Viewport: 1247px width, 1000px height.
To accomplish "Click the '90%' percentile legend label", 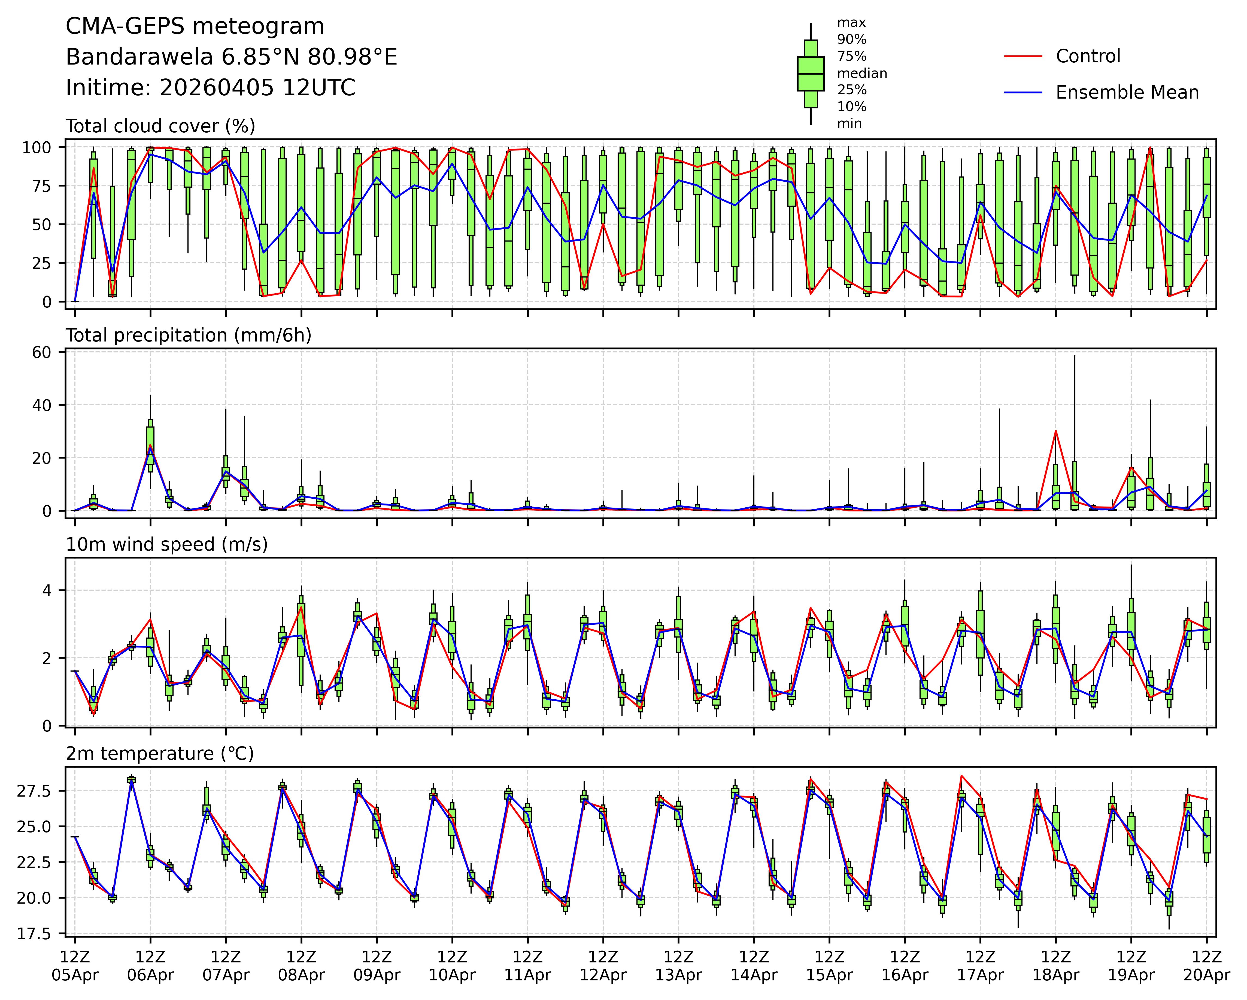I will point(851,40).
